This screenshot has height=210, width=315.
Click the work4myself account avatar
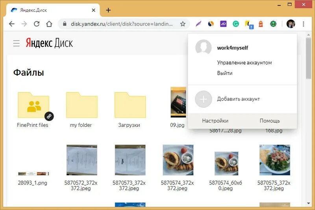(x=203, y=47)
